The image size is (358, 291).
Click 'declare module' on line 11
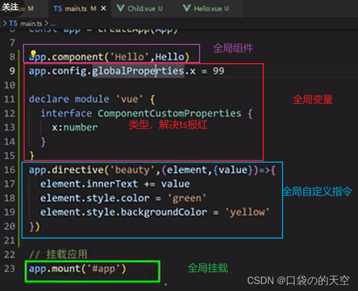[x=69, y=99]
